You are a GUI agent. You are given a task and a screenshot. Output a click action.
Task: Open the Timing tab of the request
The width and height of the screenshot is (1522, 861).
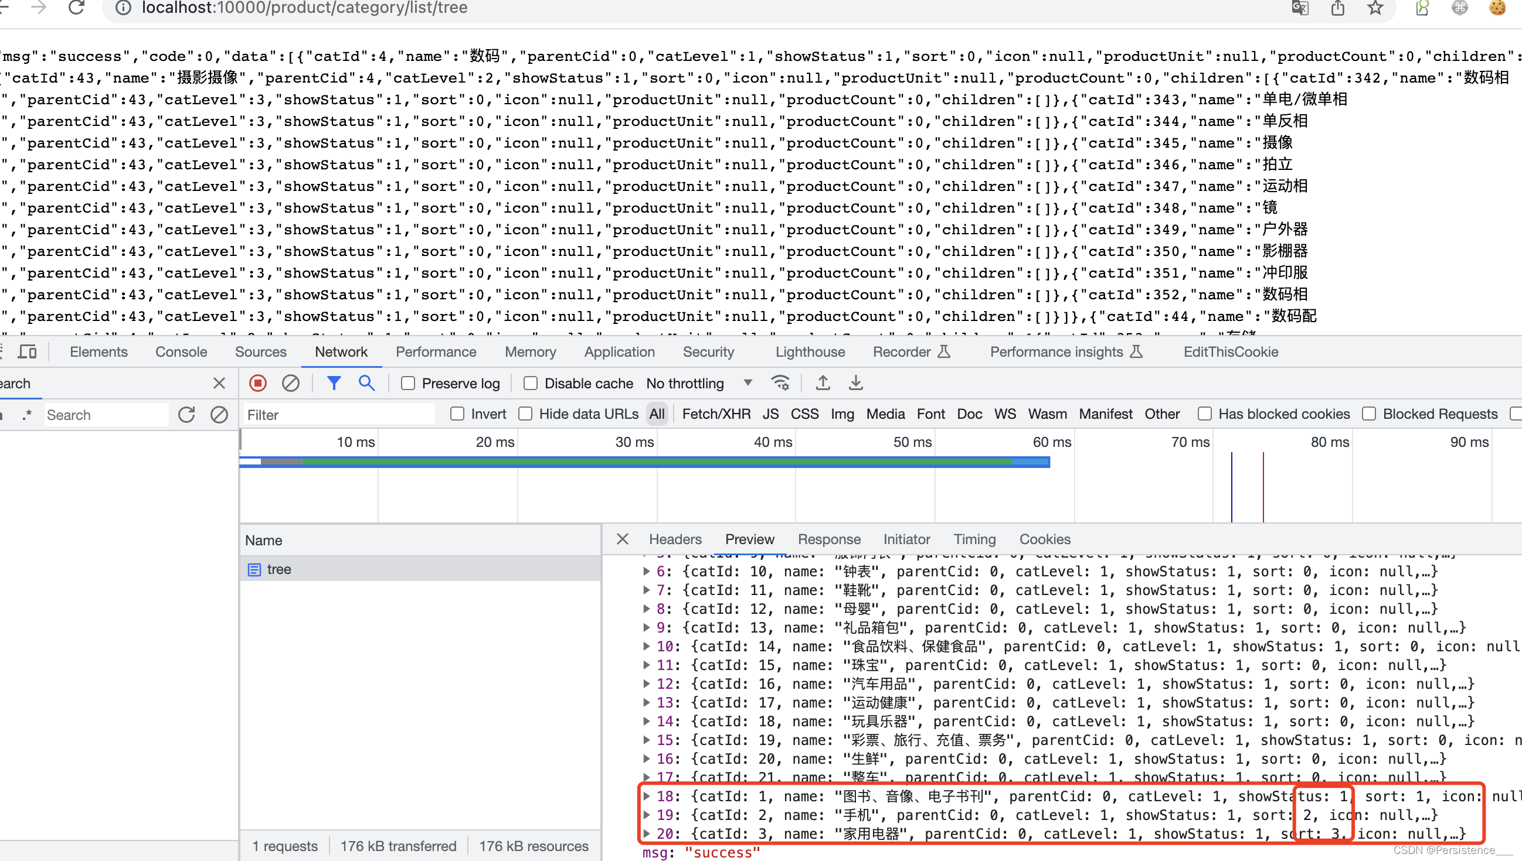point(974,539)
